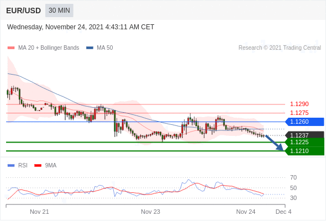Click the 1.1275 resistance label
The height and width of the screenshot is (221, 326).
(x=299, y=113)
